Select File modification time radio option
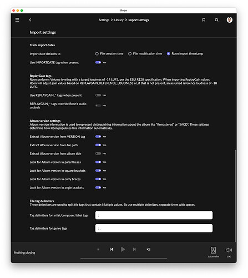248x278 pixels. 145,53
